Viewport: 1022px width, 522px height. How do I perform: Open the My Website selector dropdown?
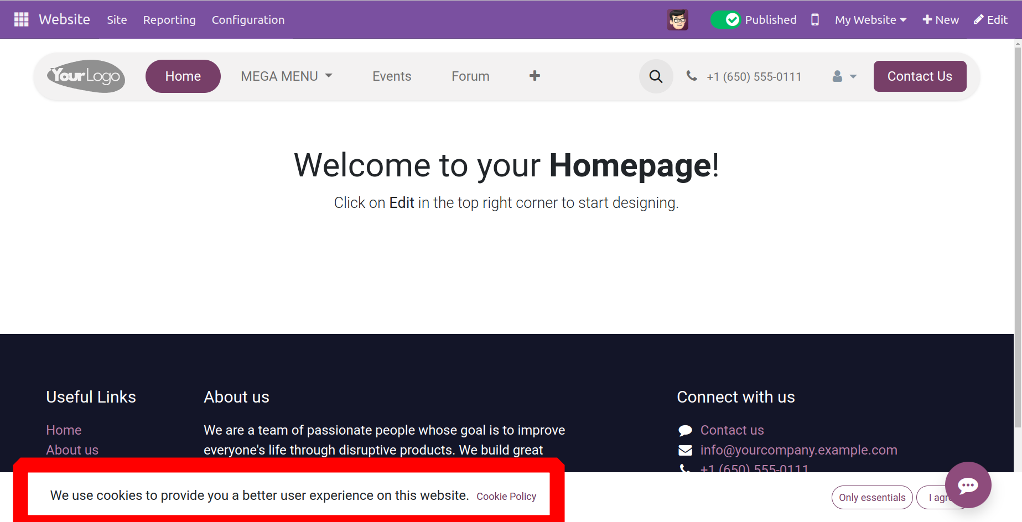tap(870, 20)
